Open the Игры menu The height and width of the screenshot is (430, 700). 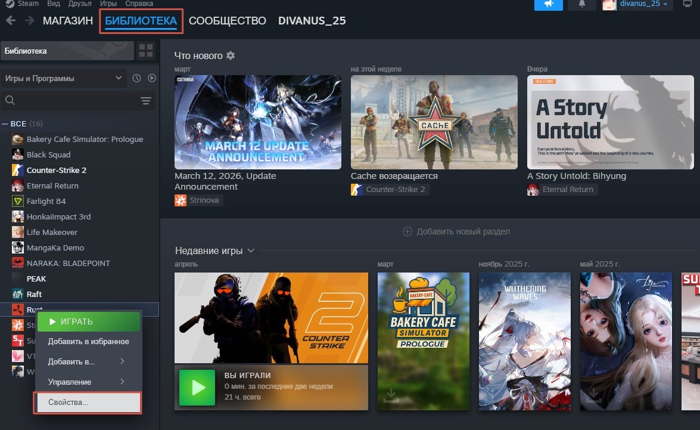click(108, 4)
